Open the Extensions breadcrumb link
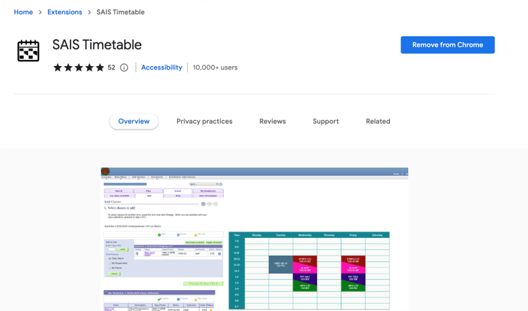528x311 pixels. [65, 12]
